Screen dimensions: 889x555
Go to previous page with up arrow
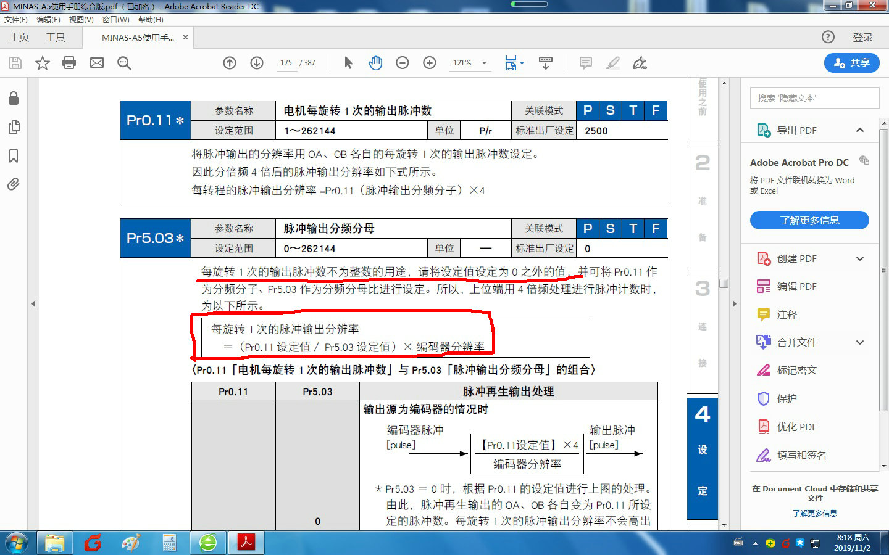(x=230, y=63)
